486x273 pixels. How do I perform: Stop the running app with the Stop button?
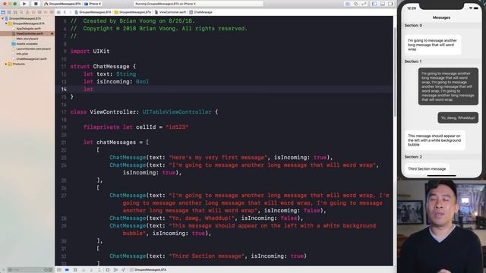click(36, 4)
